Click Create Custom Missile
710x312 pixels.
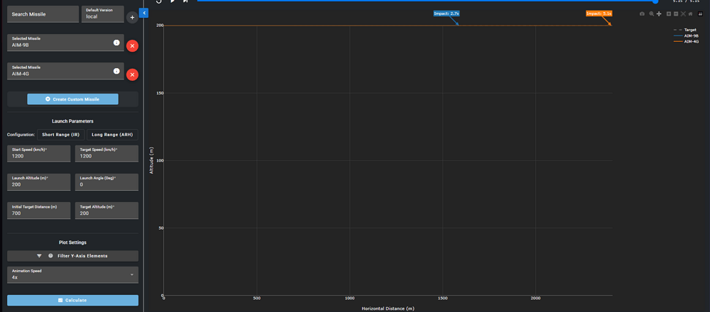point(72,99)
